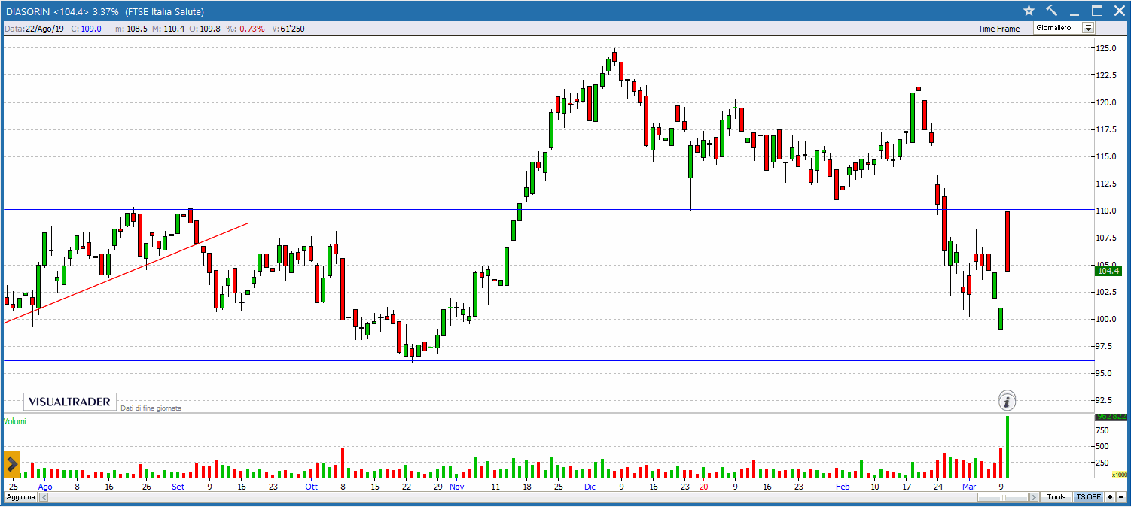Zoom in chart with plus button
Image resolution: width=1131 pixels, height=507 pixels.
[1111, 497]
